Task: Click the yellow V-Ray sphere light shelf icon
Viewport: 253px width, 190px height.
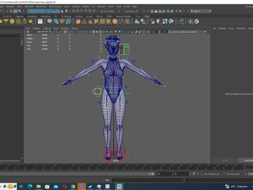Action: [x=12, y=22]
